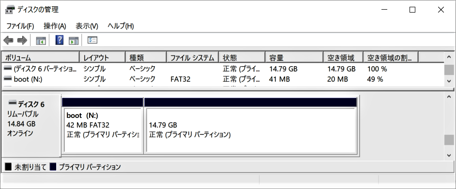456x189 pixels.
Task: Select the boot (N:) volume row
Action: (223, 79)
